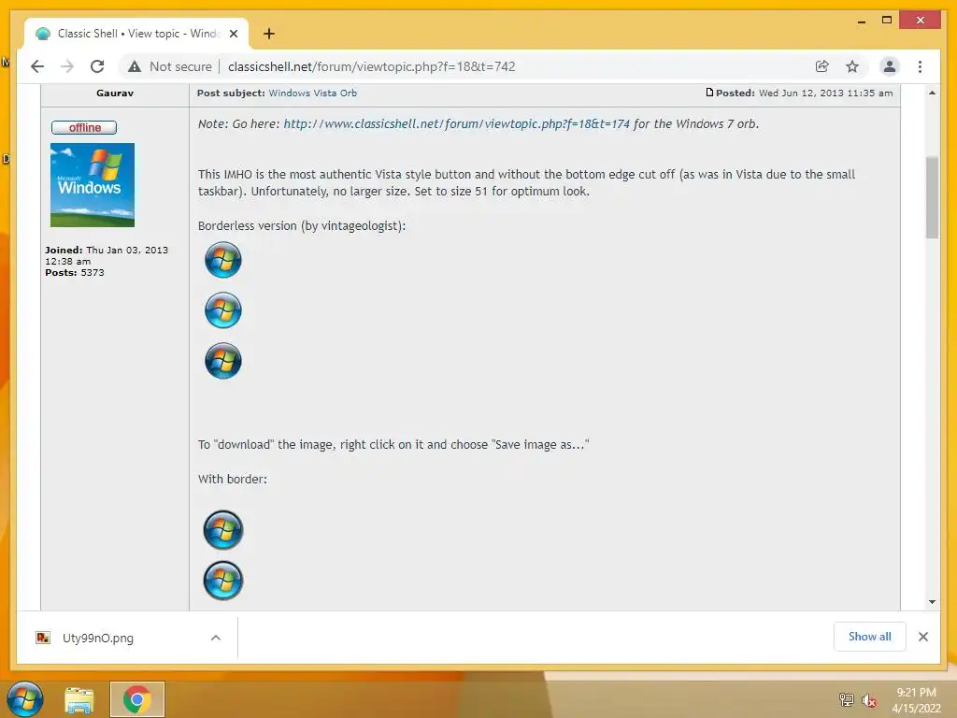The height and width of the screenshot is (718, 957).
Task: Open the Windows Vista Orb post subject
Action: [312, 93]
